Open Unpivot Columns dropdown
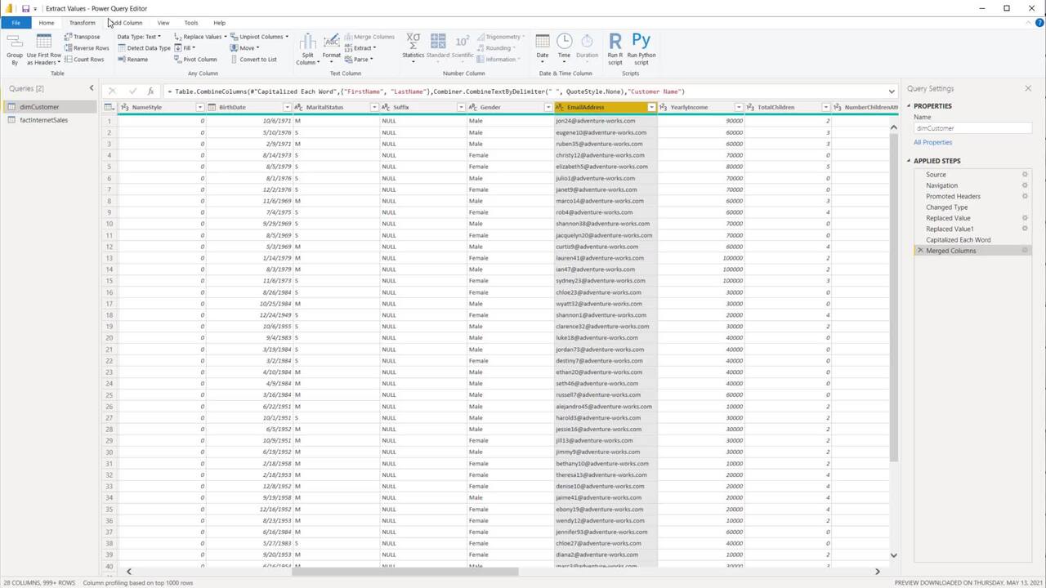The width and height of the screenshot is (1046, 588). (x=260, y=37)
